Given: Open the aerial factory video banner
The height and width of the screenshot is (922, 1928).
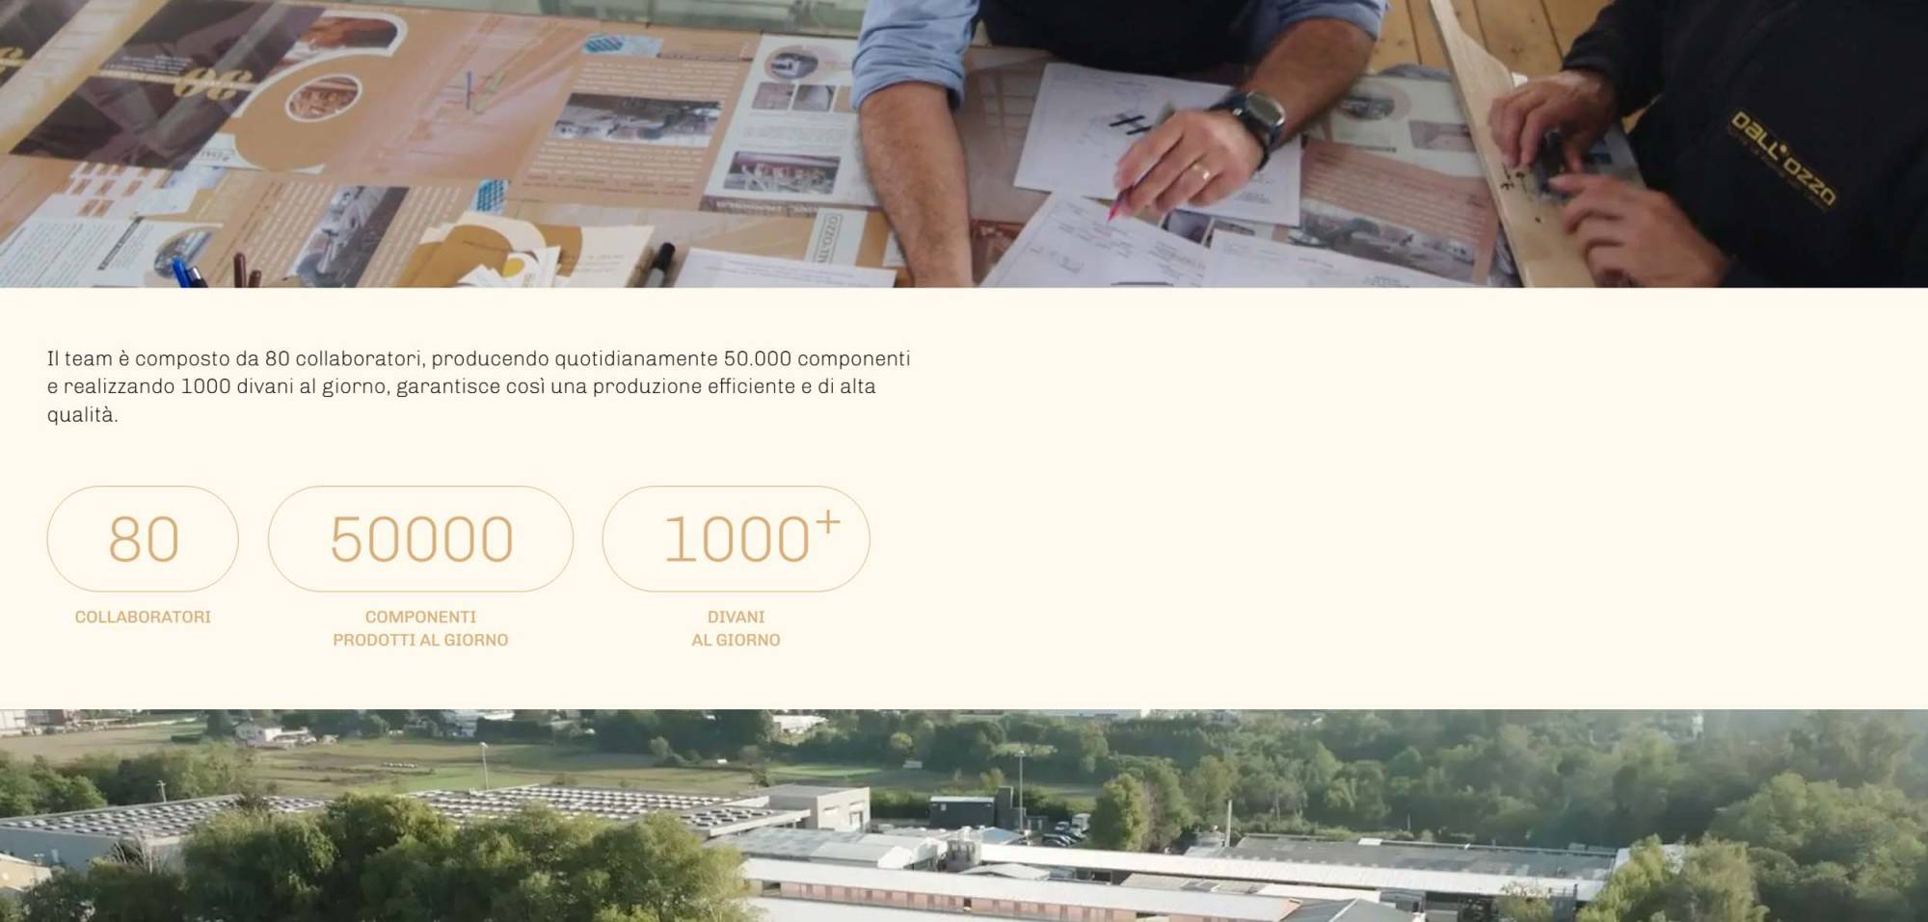Looking at the screenshot, I should coord(964,815).
